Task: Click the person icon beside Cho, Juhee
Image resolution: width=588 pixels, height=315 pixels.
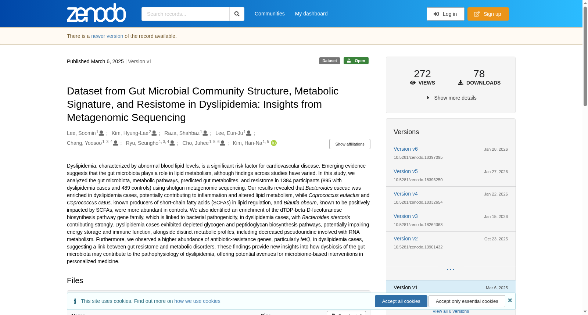Action: click(222, 143)
